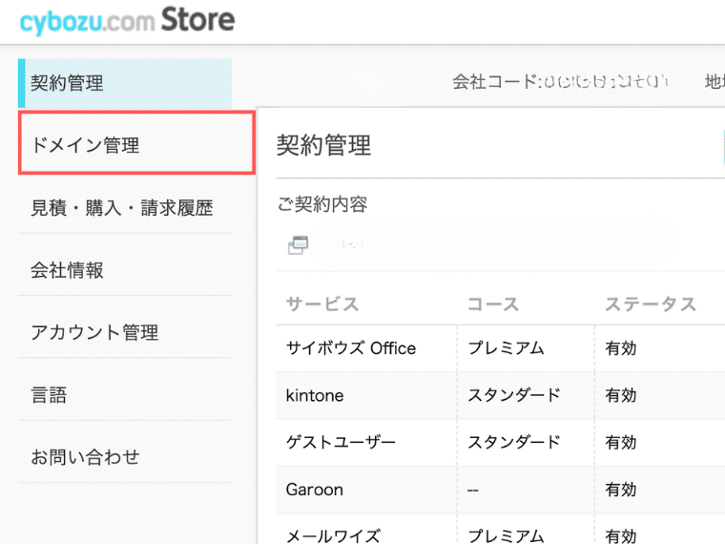Open the ドメイン管理 sidebar menu
The height and width of the screenshot is (544, 725).
(x=136, y=143)
